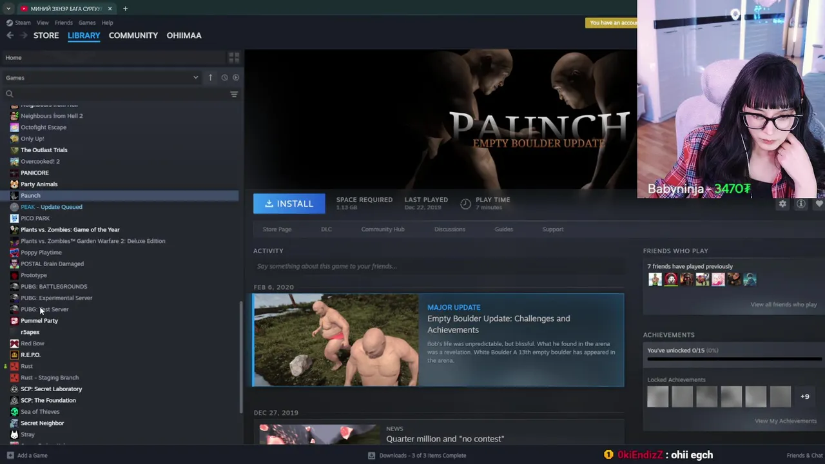This screenshot has width=825, height=464.
Task: Expand the browser tab list chevron
Action: pyautogui.click(x=8, y=8)
